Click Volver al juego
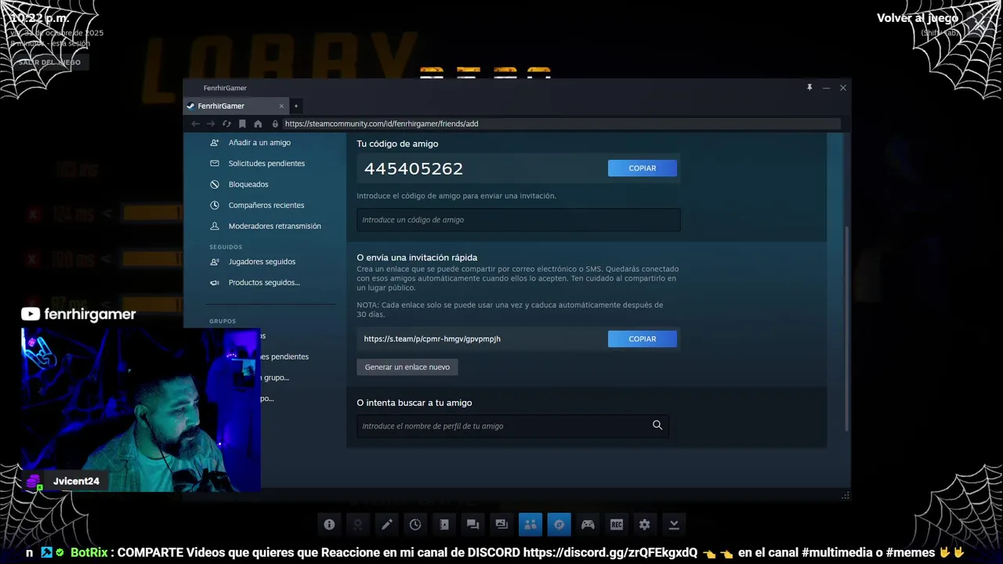This screenshot has width=1003, height=564. coord(917,18)
